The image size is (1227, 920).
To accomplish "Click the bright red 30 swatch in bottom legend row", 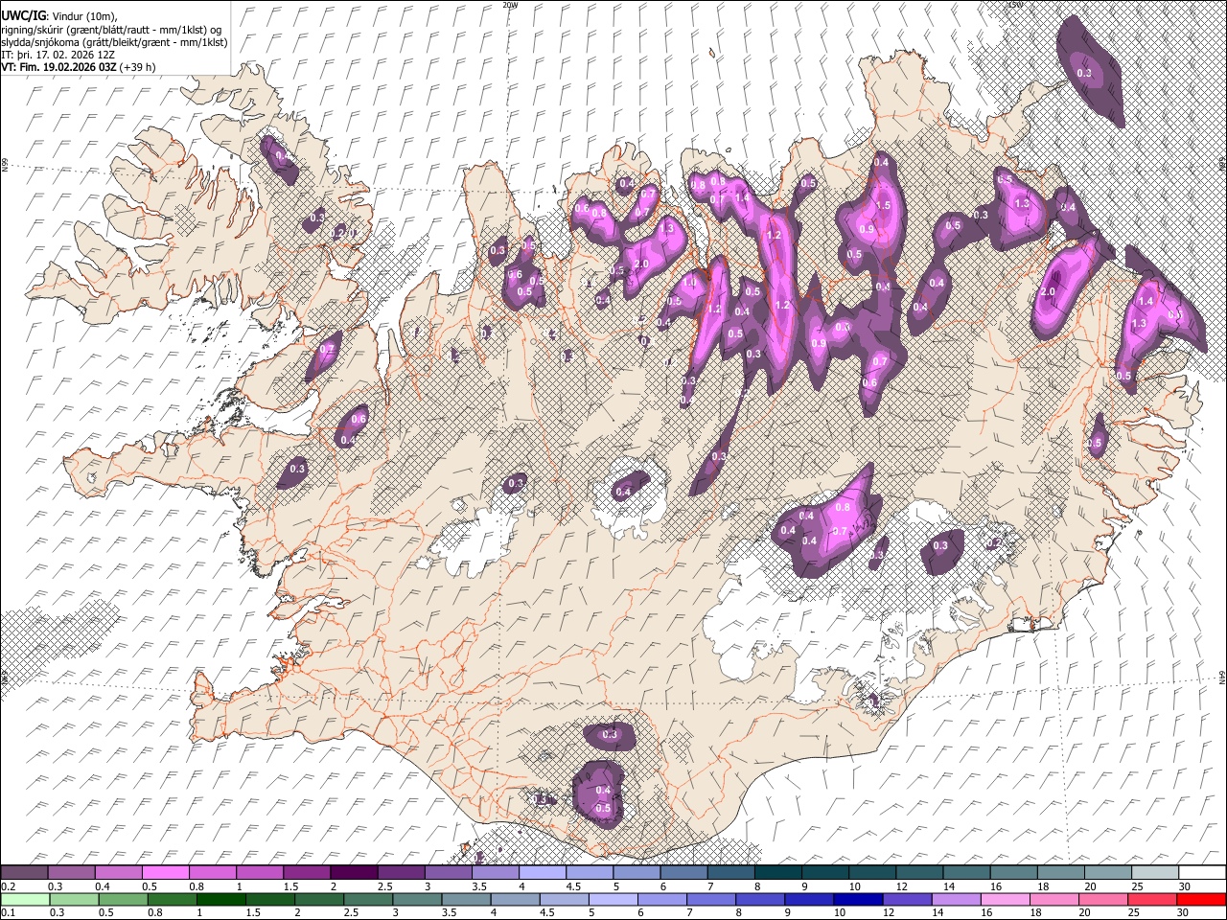I will [1201, 899].
